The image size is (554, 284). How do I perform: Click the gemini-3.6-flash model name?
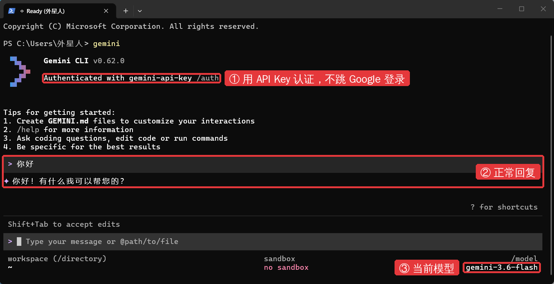502,267
